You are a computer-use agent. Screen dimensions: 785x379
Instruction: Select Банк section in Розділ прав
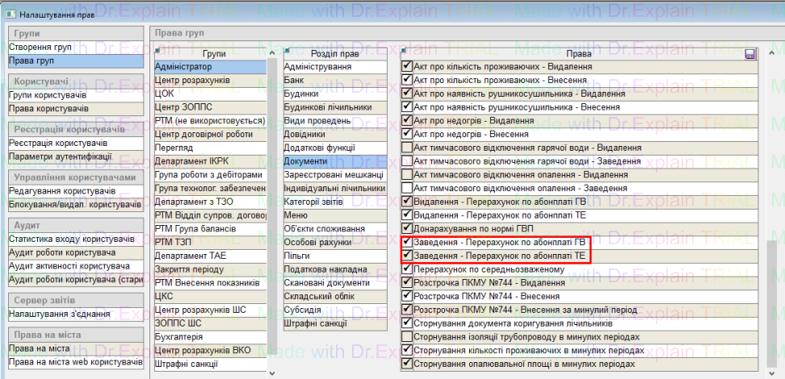[294, 81]
